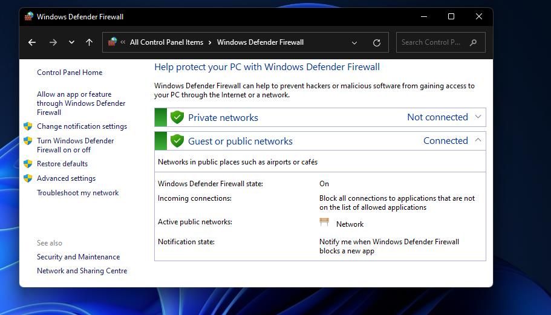
Task: Open Recent locations dropdown arrow
Action: 71,42
